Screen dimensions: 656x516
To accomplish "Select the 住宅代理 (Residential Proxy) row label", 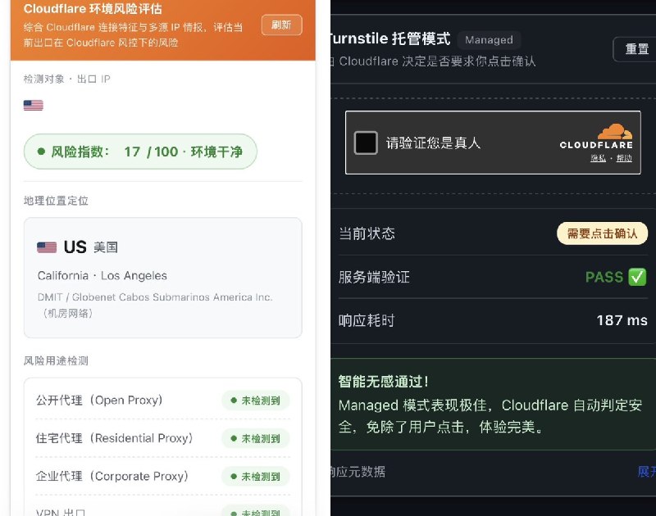I will (114, 438).
